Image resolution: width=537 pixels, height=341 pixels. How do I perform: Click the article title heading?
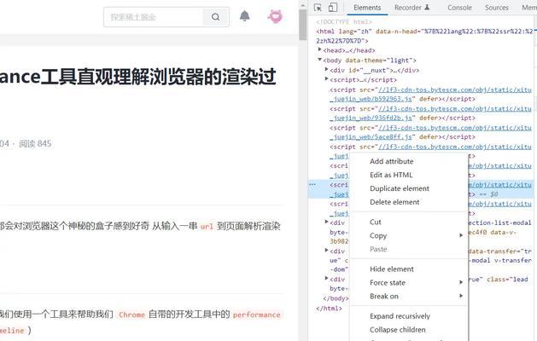pyautogui.click(x=137, y=77)
